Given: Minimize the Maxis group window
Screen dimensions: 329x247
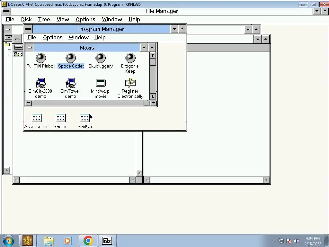Looking at the screenshot, I should coord(144,48).
